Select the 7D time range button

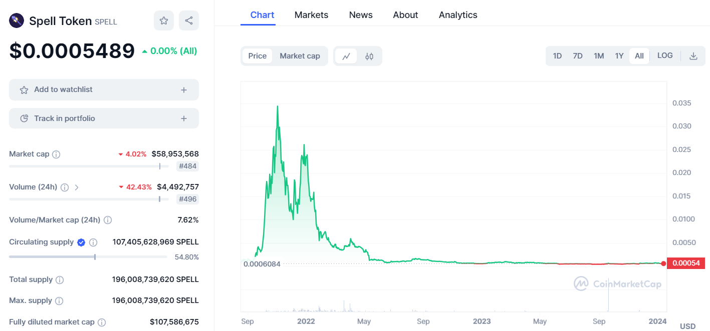pos(578,56)
